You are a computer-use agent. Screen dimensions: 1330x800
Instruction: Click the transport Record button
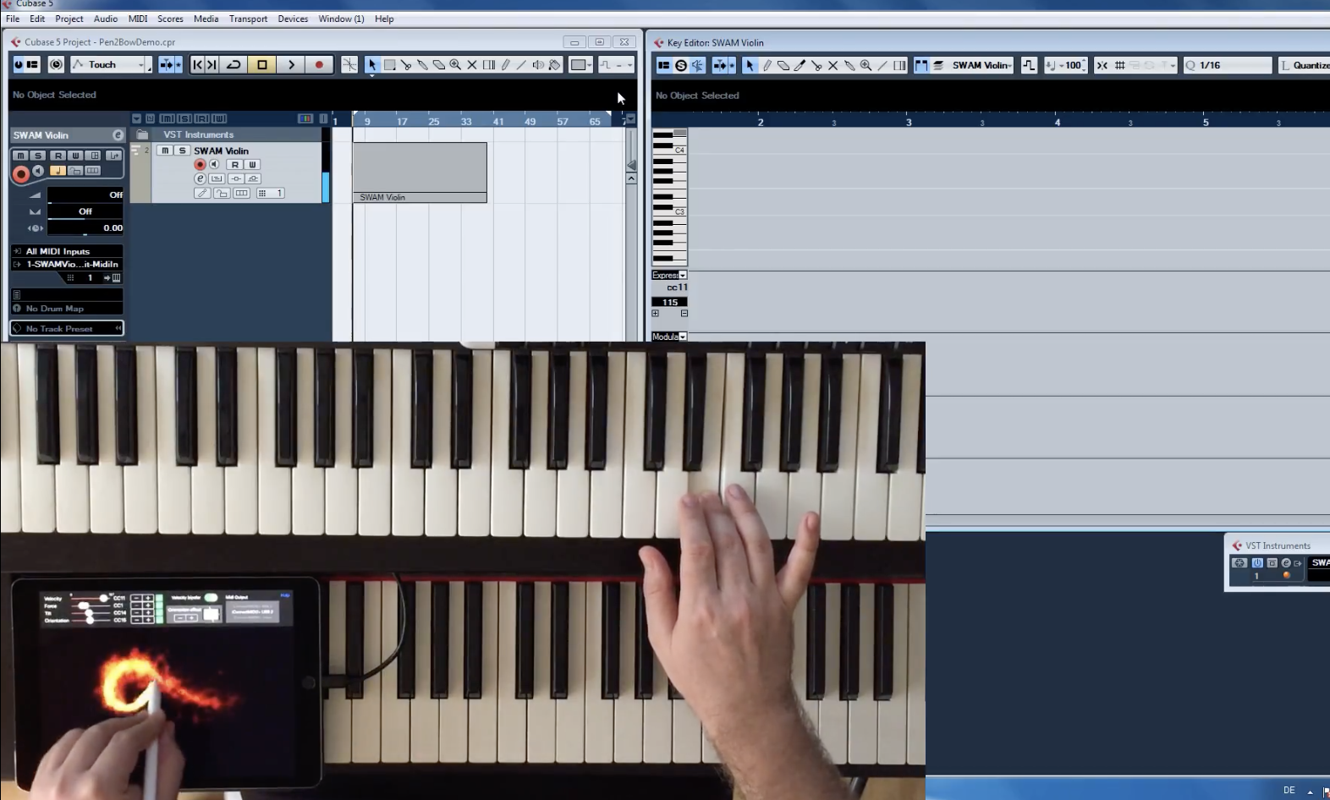click(319, 64)
